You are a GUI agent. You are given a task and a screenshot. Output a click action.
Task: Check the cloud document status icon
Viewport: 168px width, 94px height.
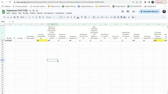[x=37, y=11]
